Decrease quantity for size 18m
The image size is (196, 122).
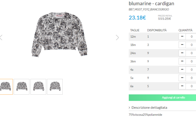click(182, 45)
